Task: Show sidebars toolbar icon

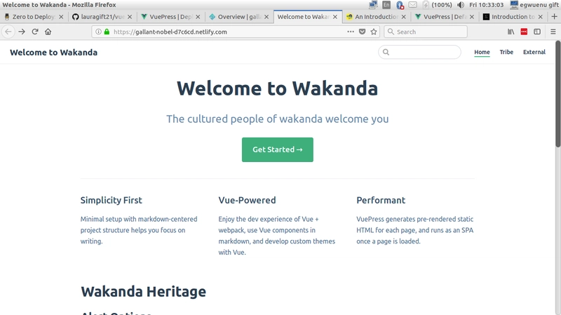Action: pyautogui.click(x=537, y=32)
